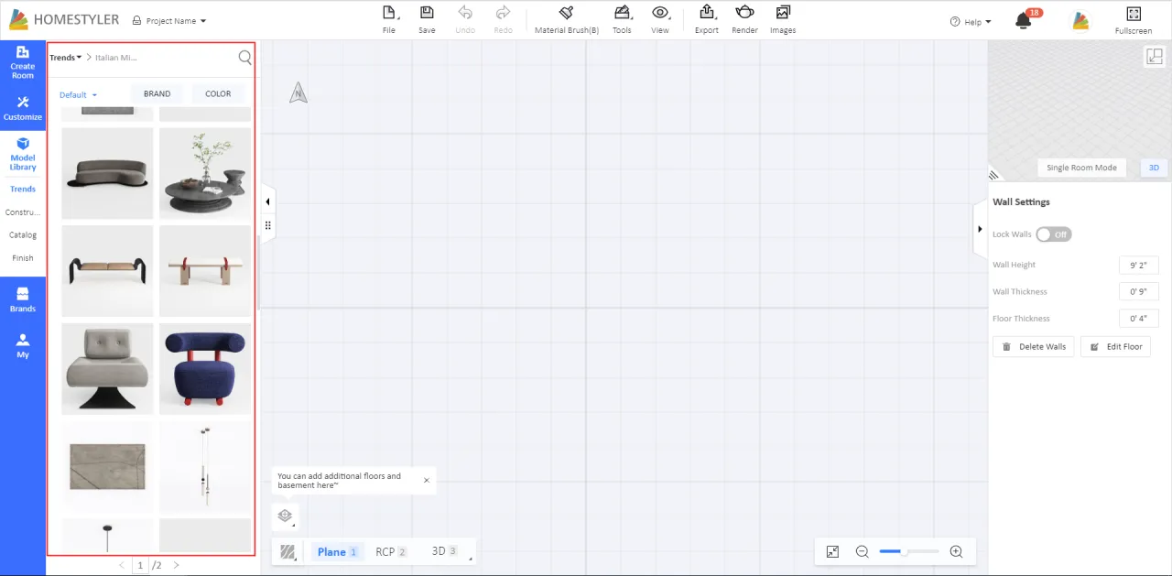Expand the Project Name dropdown
The width and height of the screenshot is (1172, 576).
click(169, 21)
